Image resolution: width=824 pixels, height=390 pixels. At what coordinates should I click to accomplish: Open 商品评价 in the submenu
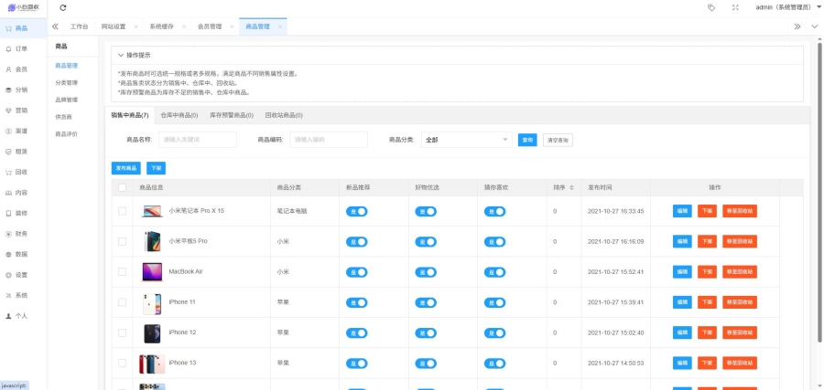coord(67,134)
